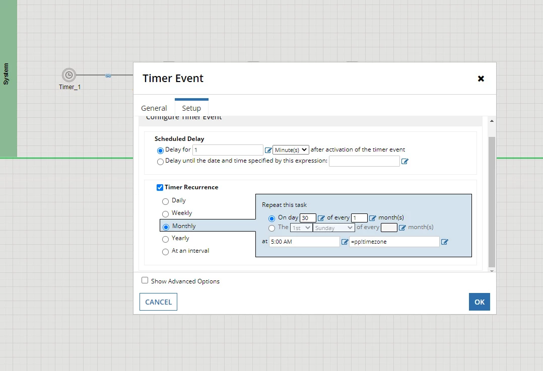
Task: Open expression editor for disabled months field
Action: (x=402, y=228)
